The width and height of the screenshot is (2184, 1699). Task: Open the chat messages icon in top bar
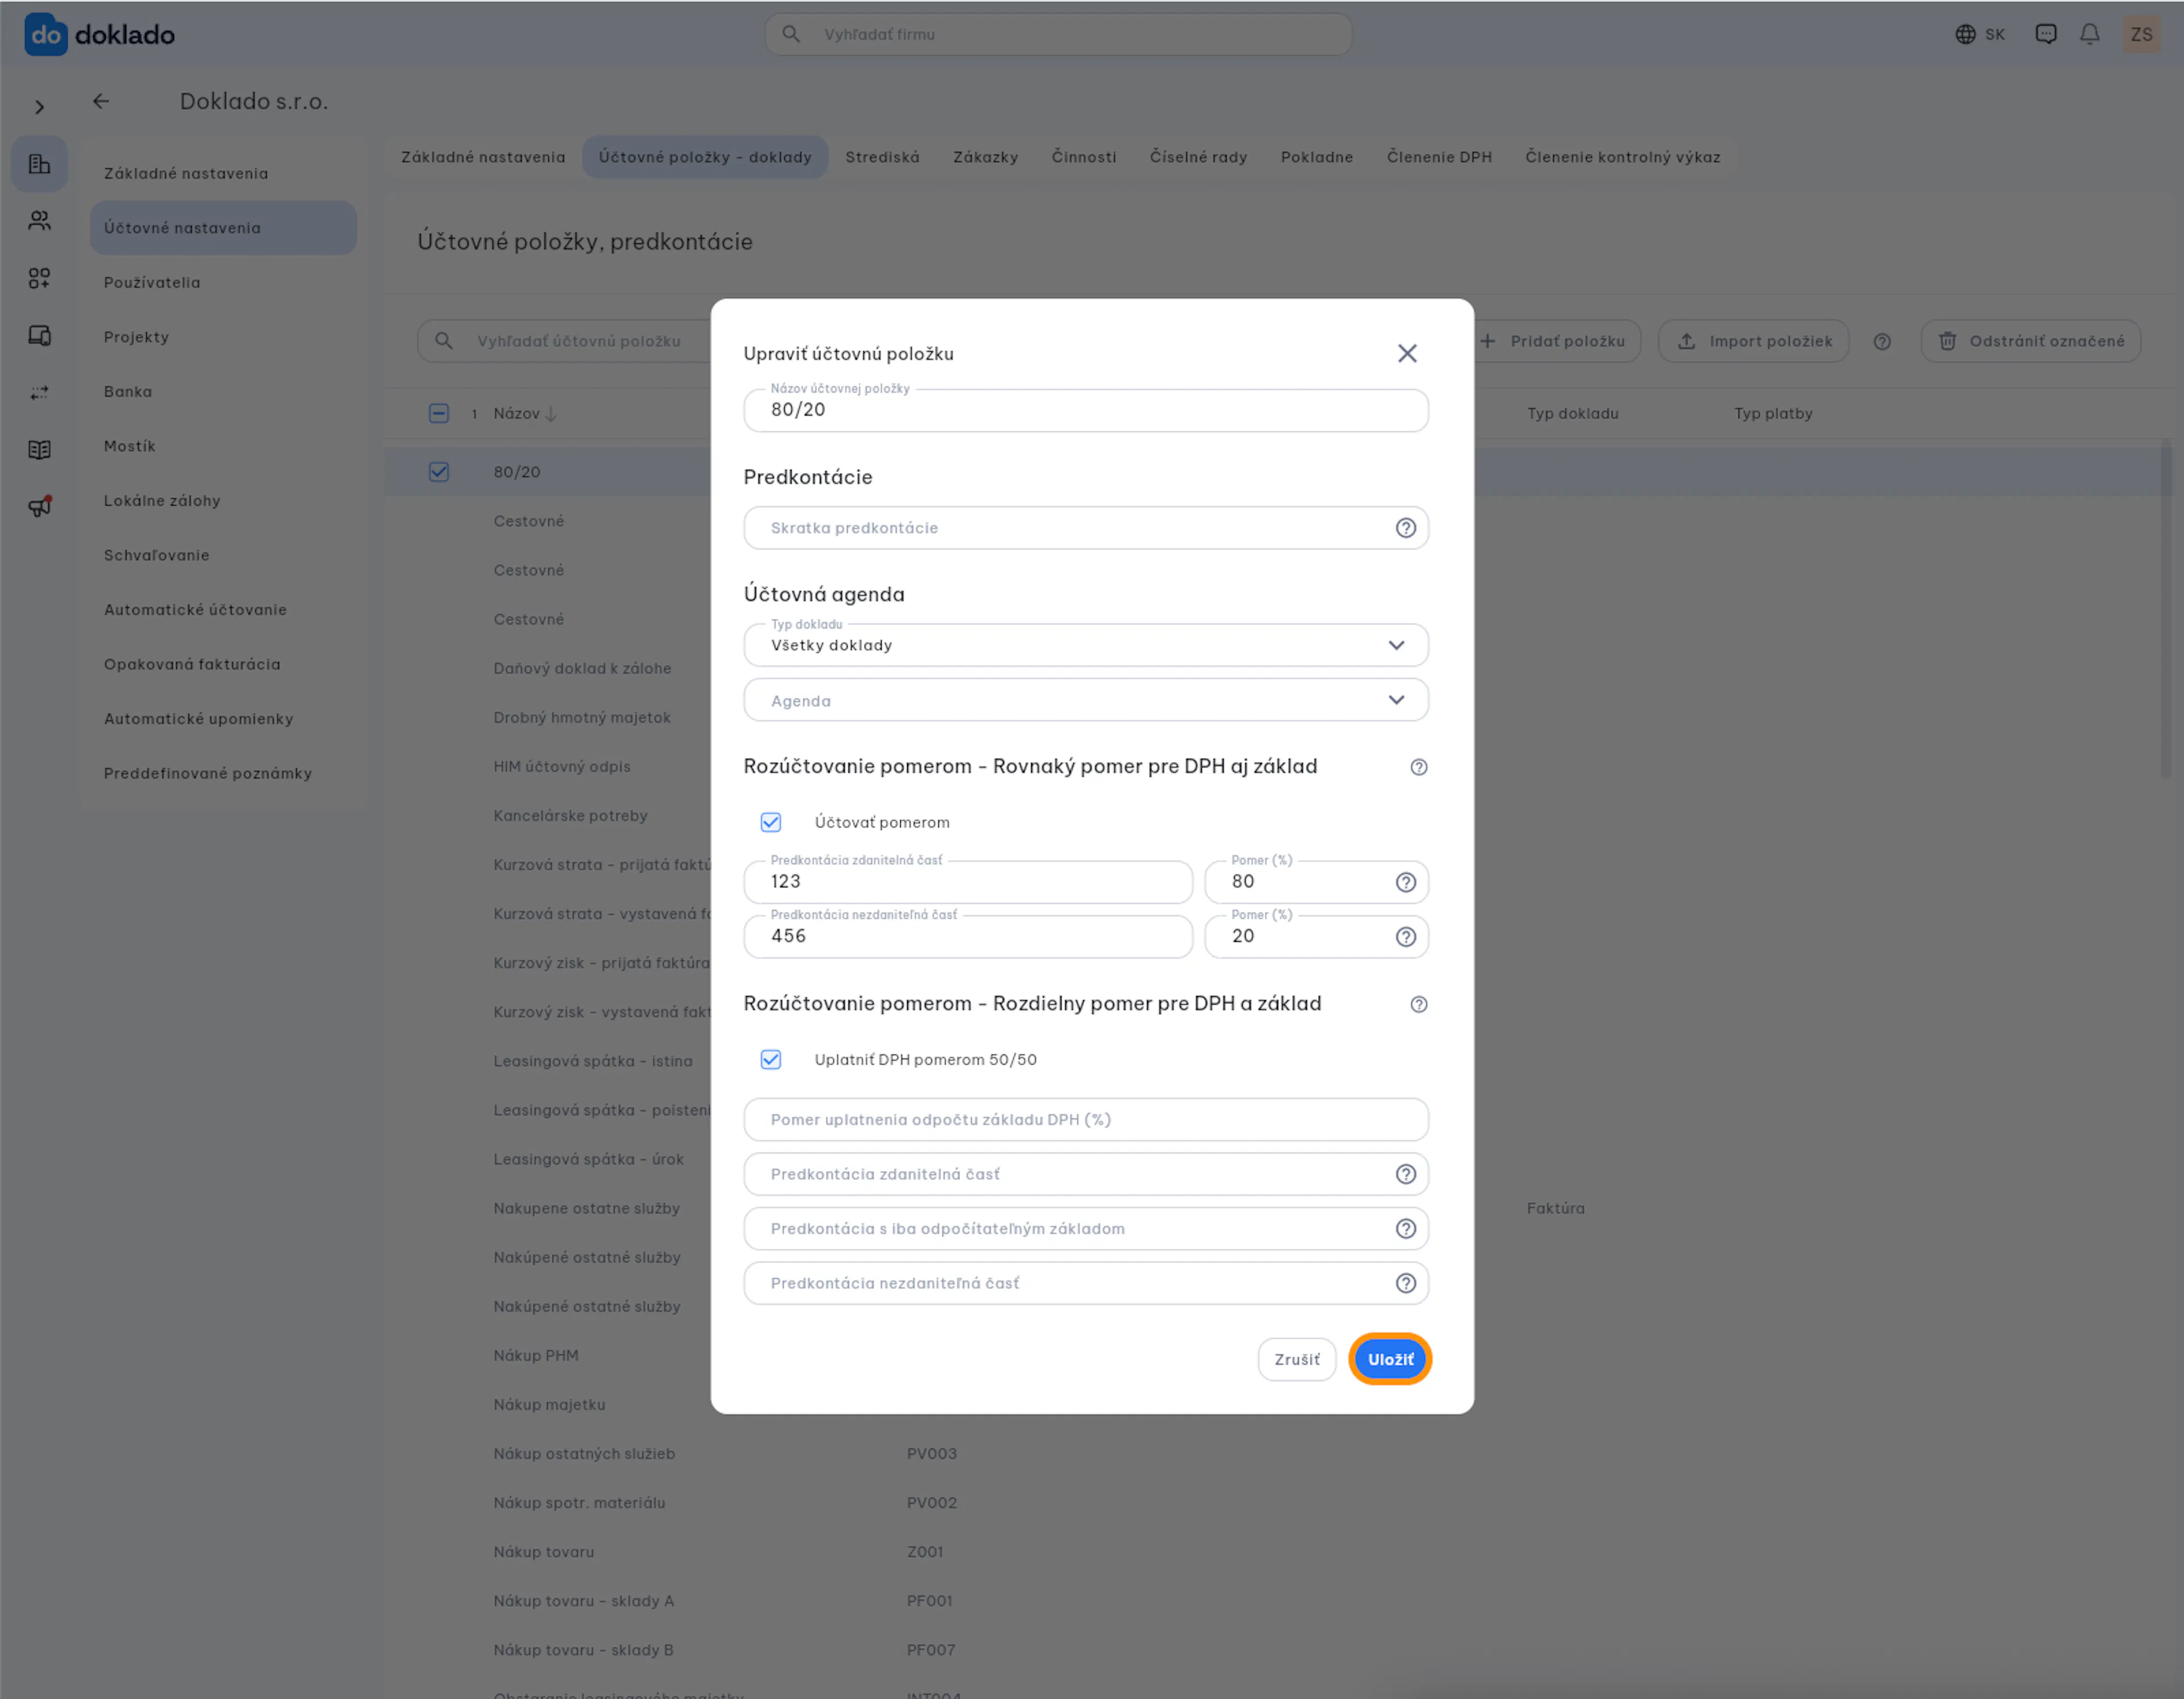coord(2045,34)
